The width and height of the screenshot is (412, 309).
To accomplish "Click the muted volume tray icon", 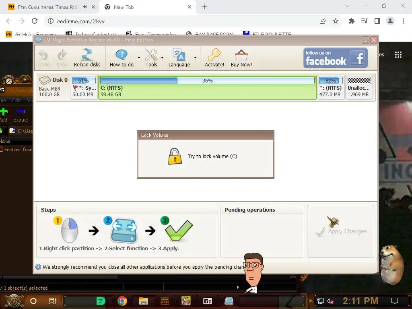I will [x=330, y=301].
